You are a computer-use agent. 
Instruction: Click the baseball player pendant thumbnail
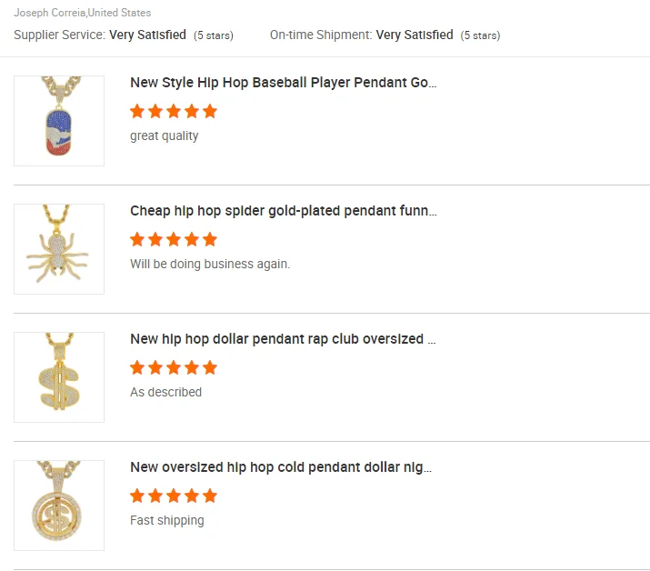point(59,121)
